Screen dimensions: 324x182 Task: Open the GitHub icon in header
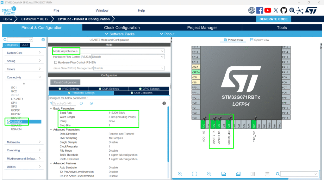click(x=284, y=10)
